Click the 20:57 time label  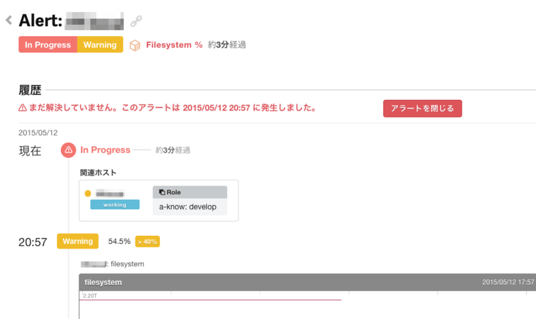(32, 242)
